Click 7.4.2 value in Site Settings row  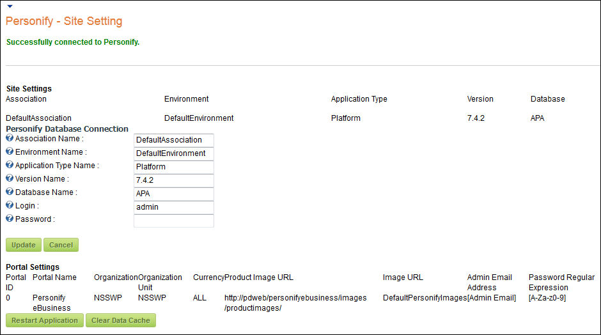pos(476,118)
